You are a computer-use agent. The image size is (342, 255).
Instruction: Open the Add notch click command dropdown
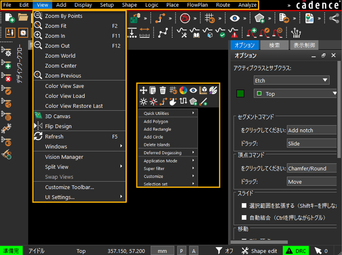coord(312,130)
